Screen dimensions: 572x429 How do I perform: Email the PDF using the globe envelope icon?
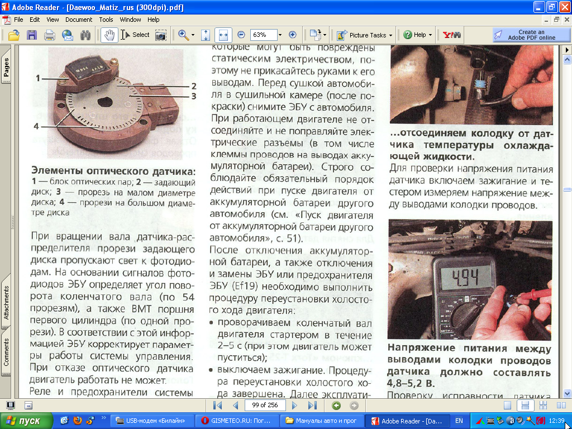[x=68, y=35]
